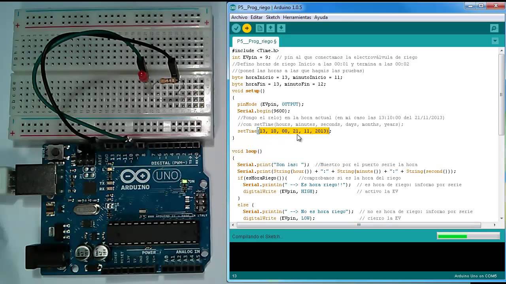Click 'Serial.print("Son las: ");' line
Screen dimensions: 506x284
[x=274, y=164]
